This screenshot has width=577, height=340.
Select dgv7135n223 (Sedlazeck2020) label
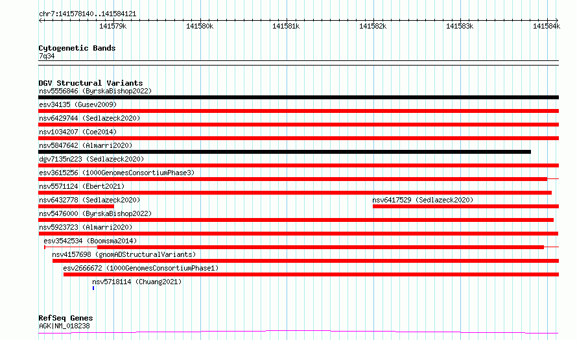coord(91,159)
